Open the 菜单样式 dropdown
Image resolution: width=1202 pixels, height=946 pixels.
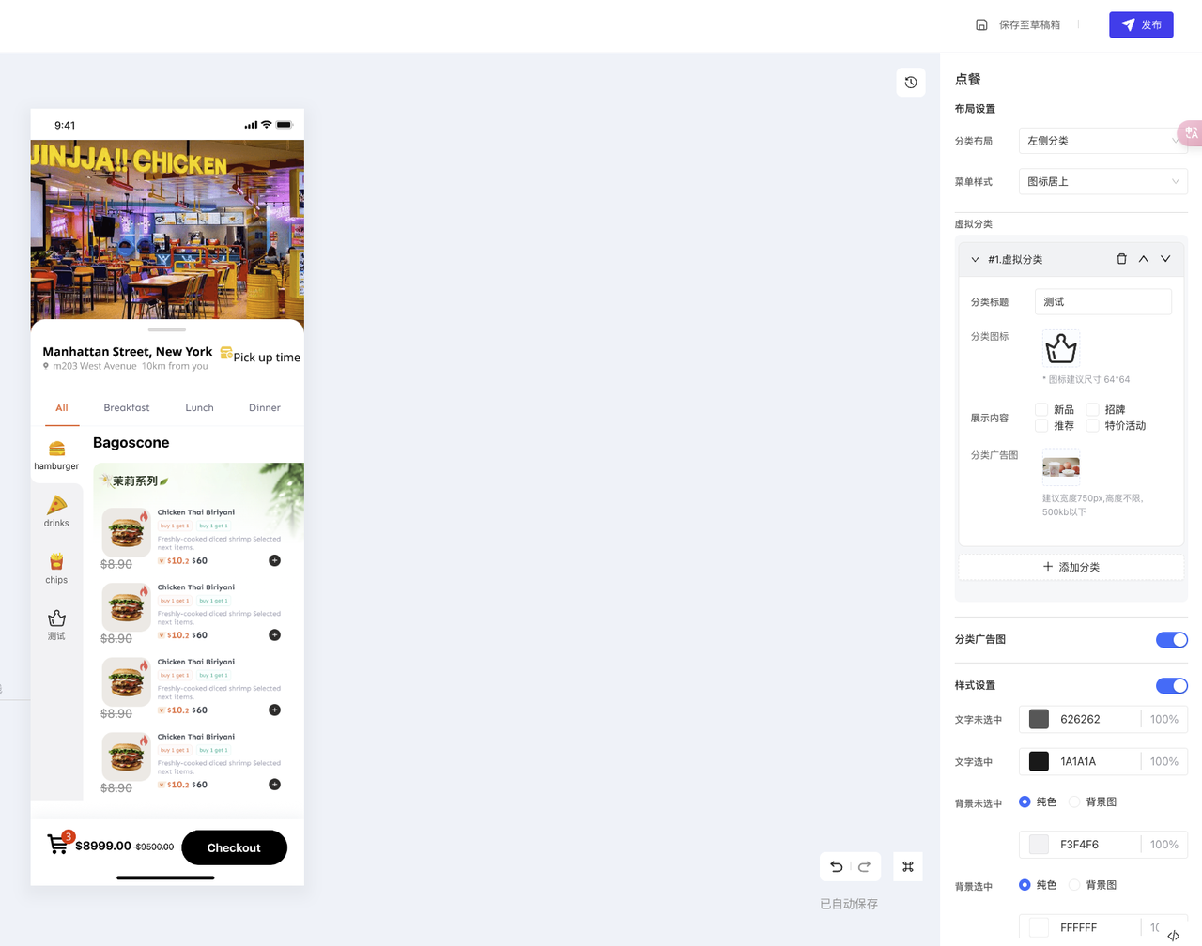pos(1103,181)
